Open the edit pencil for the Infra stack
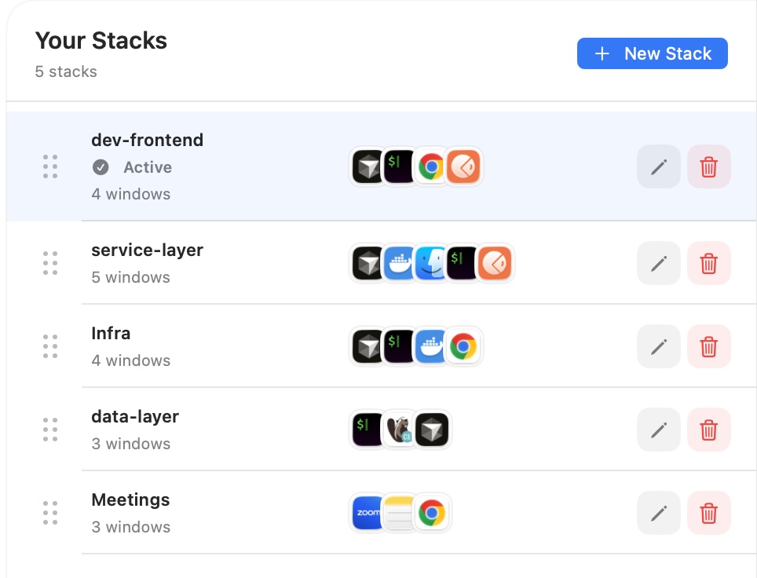This screenshot has height=578, width=757. point(658,346)
